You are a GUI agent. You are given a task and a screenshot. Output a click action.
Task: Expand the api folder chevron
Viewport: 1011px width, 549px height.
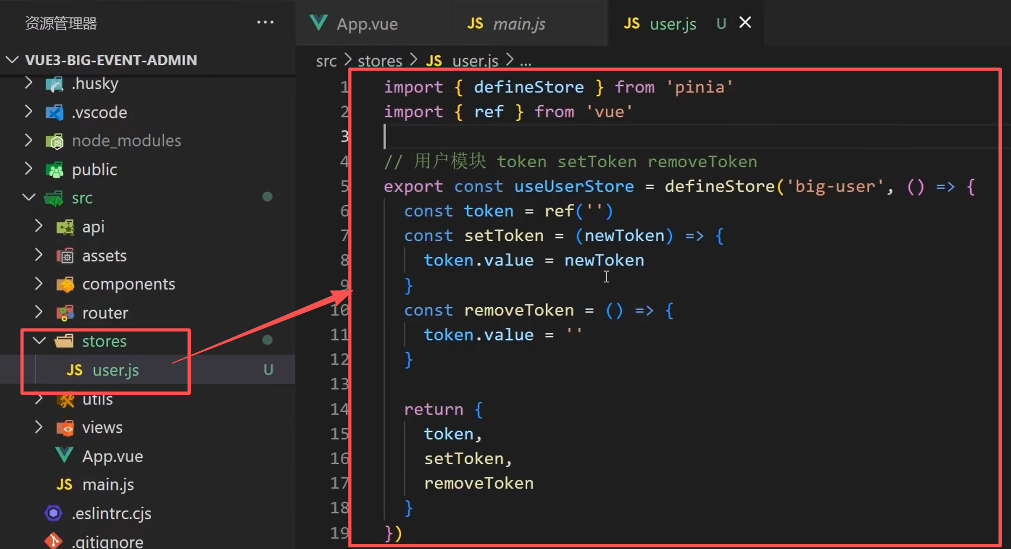coord(39,226)
